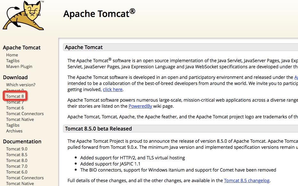
Task: Select Tomcat 6 under Download
Action: [15, 108]
